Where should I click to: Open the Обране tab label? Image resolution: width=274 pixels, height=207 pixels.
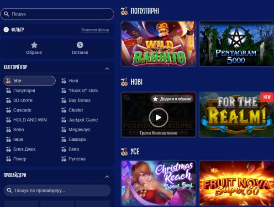click(x=34, y=53)
